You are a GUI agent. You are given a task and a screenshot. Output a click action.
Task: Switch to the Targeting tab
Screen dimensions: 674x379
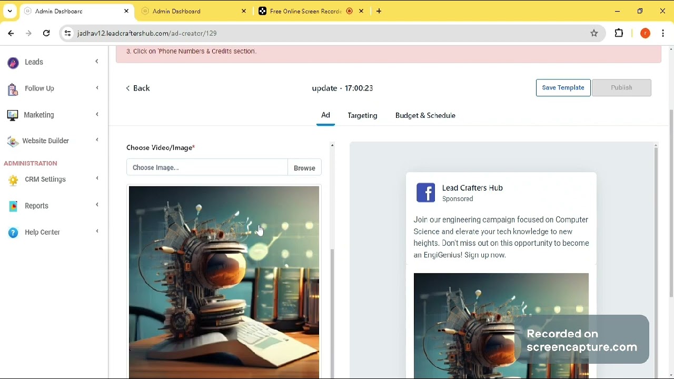[x=362, y=115]
